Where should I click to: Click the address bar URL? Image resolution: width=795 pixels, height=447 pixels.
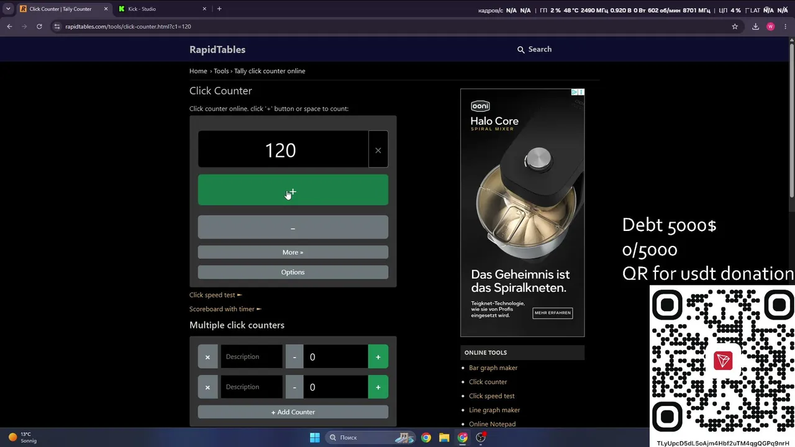coord(128,27)
